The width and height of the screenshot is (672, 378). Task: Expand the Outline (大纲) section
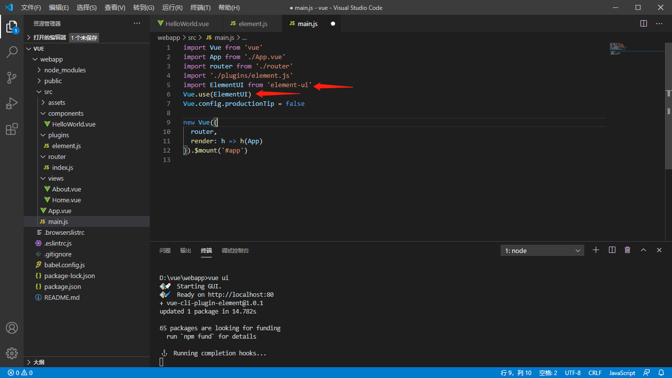point(87,362)
